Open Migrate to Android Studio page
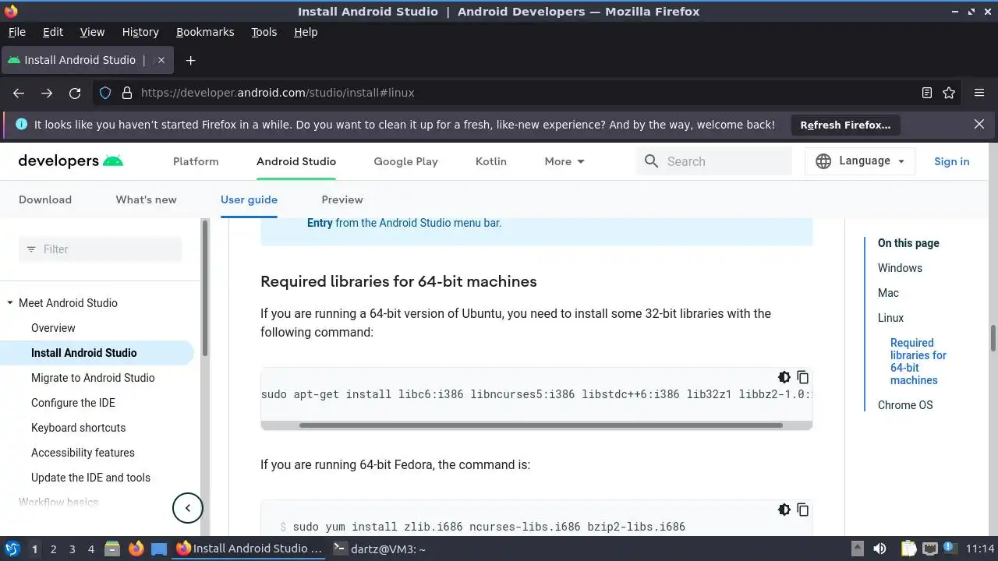This screenshot has width=998, height=561. [93, 378]
